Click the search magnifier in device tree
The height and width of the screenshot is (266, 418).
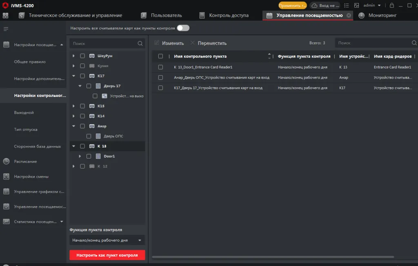140,43
